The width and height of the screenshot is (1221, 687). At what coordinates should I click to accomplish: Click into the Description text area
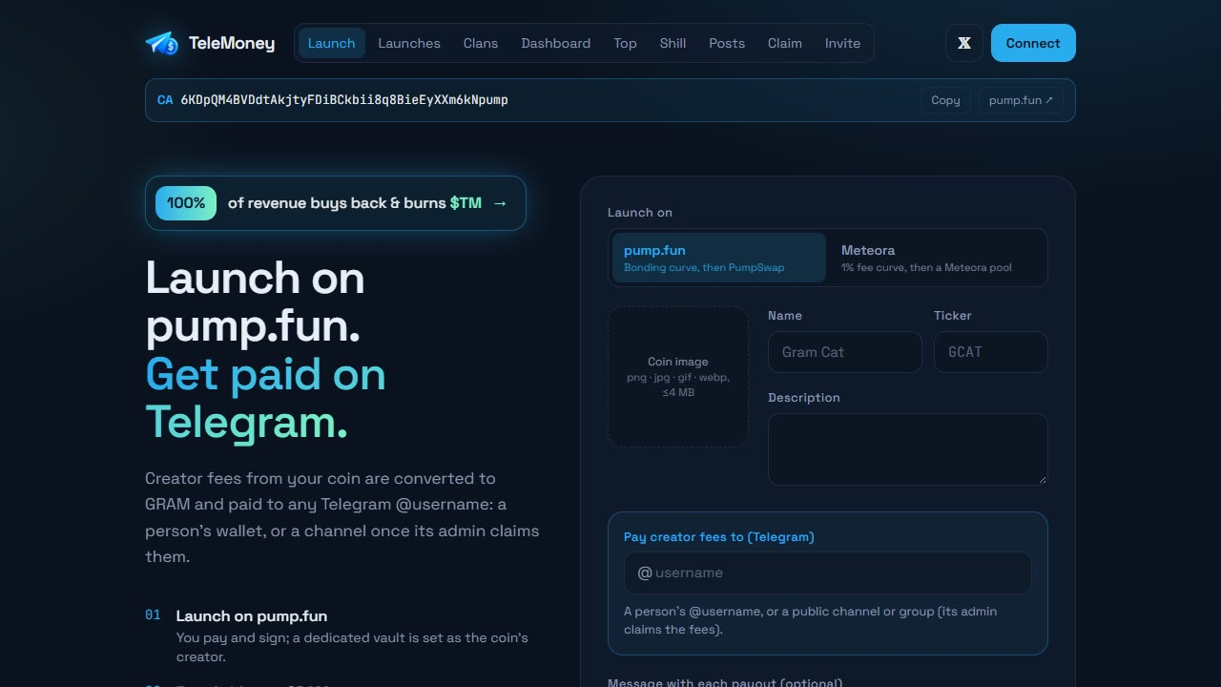pos(908,449)
